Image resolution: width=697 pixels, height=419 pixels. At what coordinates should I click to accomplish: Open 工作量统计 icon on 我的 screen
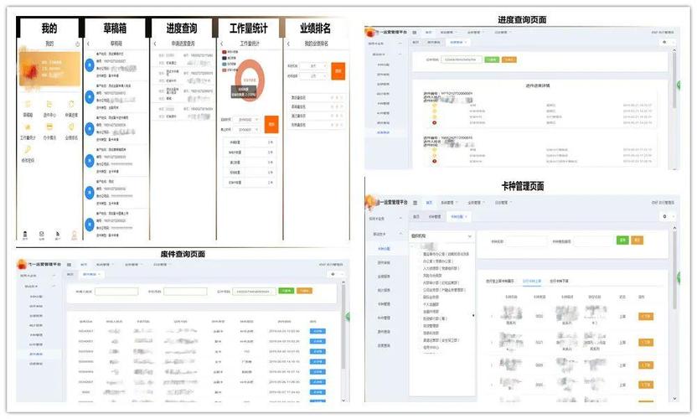coord(28,127)
